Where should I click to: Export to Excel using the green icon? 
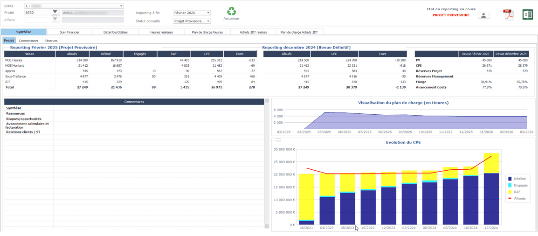(x=527, y=15)
